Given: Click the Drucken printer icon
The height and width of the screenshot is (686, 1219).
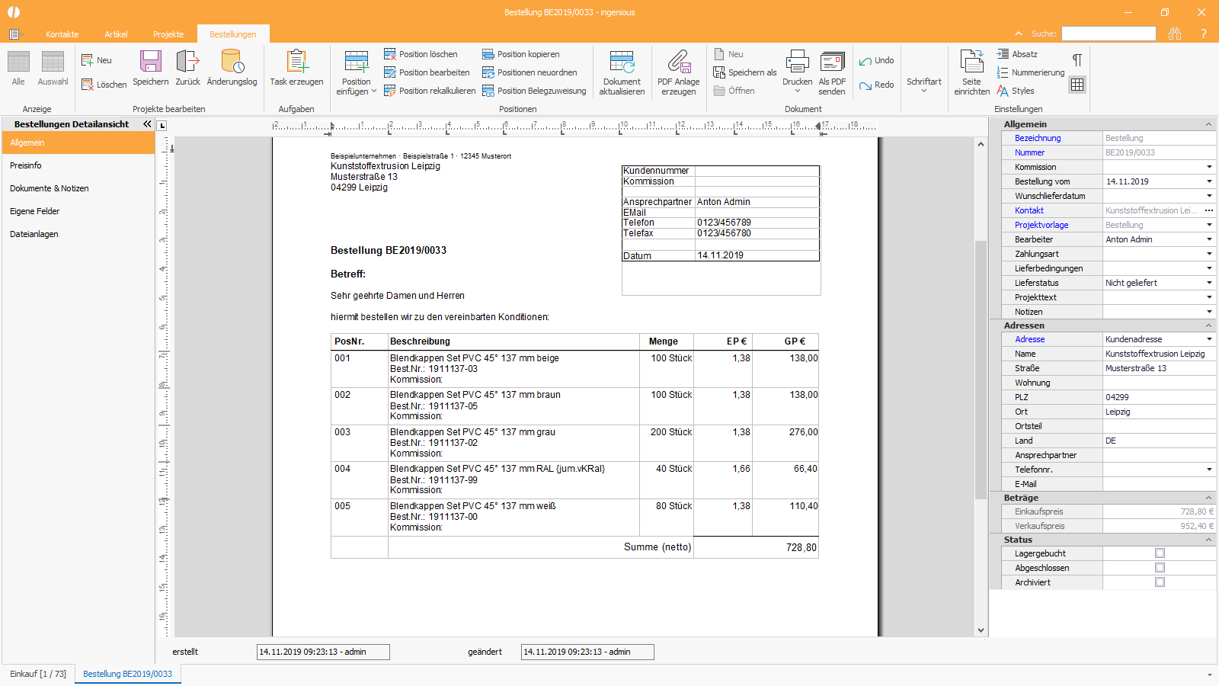Looking at the screenshot, I should (797, 63).
